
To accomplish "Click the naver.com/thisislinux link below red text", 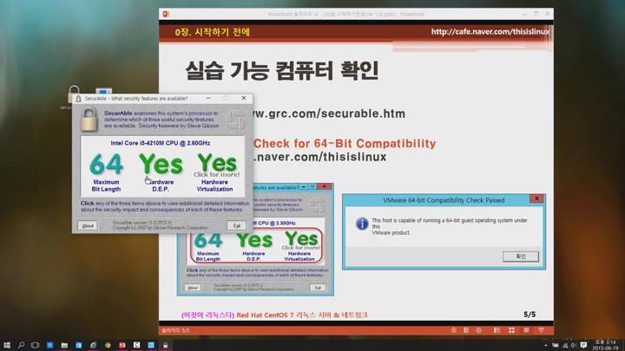I will pyautogui.click(x=319, y=157).
